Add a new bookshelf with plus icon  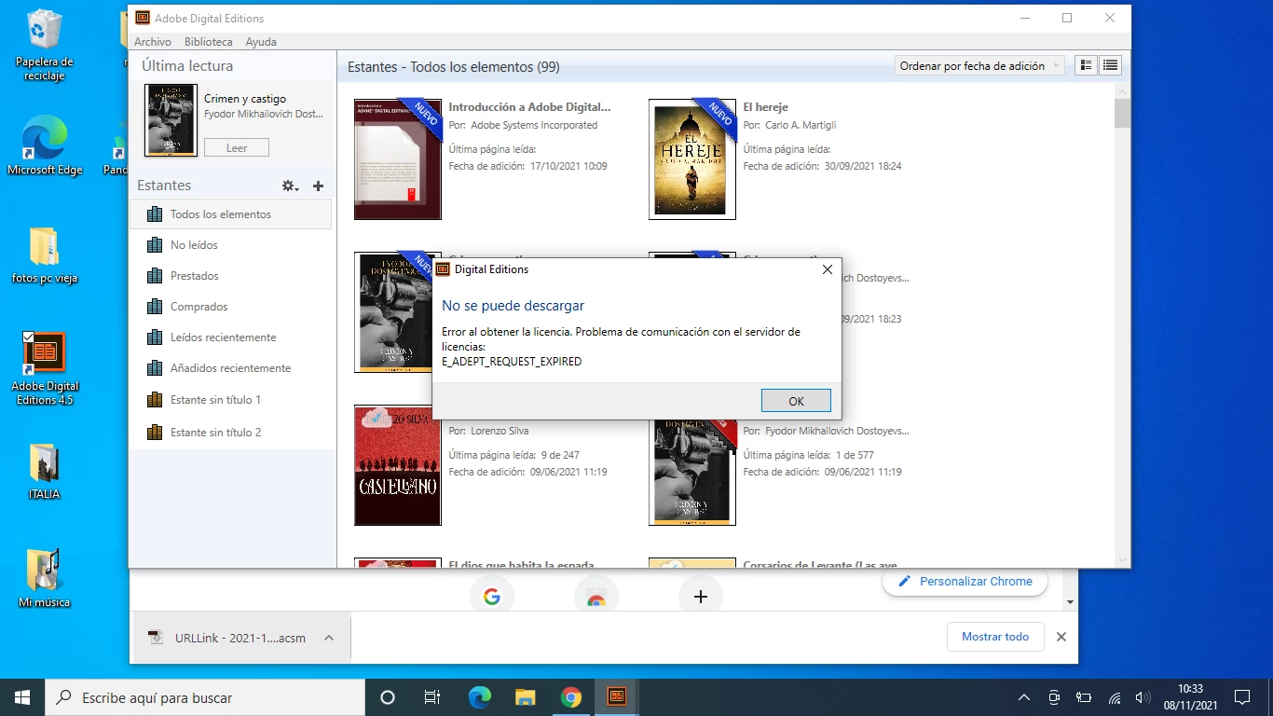point(318,186)
